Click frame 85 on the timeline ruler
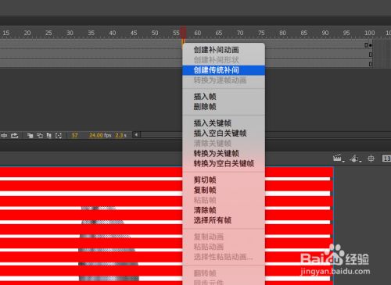391x285 pixels. click(304, 33)
